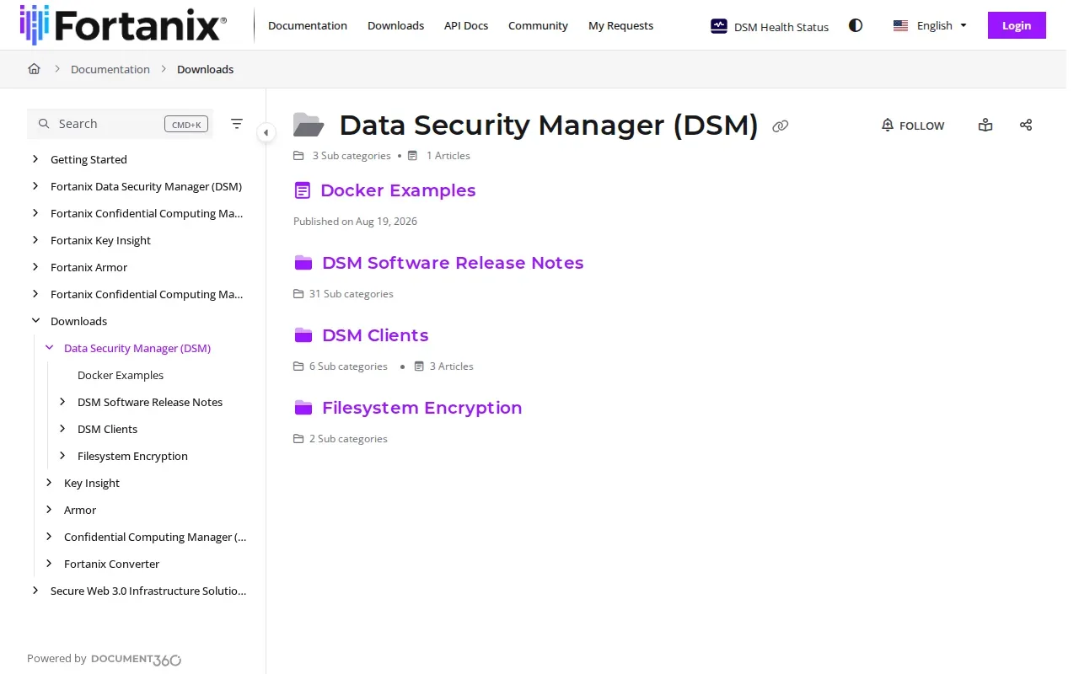Open the reader view book icon
1079x674 pixels.
(985, 125)
